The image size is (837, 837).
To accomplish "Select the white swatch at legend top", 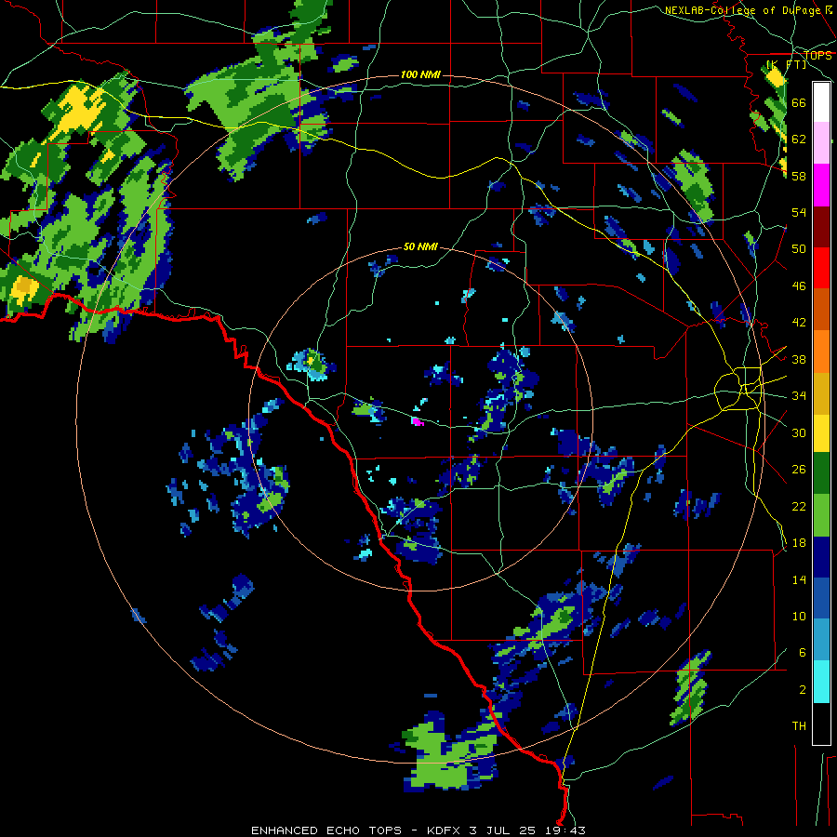I will (x=821, y=102).
